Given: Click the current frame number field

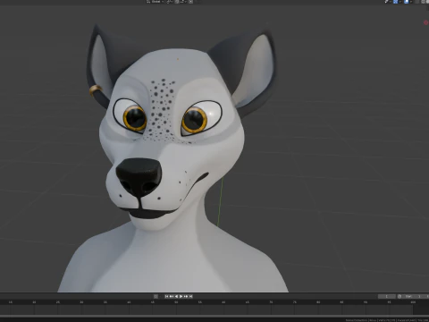Looking at the screenshot, I should pyautogui.click(x=387, y=296).
